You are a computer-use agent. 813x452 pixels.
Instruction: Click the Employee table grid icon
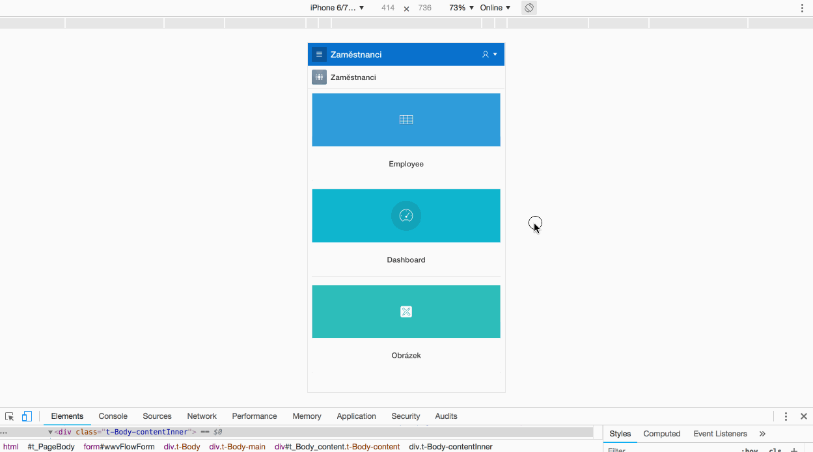click(x=406, y=120)
